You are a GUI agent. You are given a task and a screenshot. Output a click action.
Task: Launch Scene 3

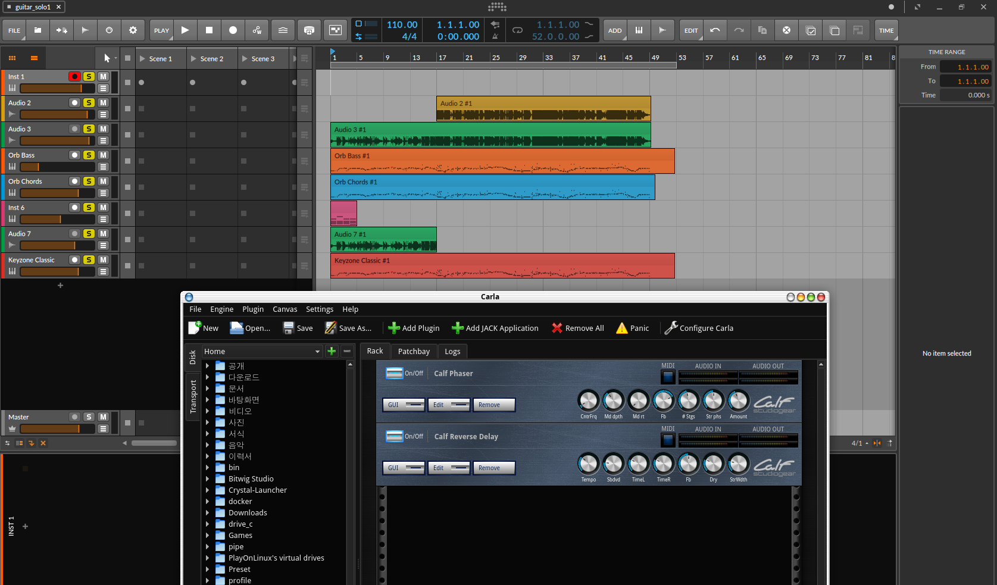pyautogui.click(x=245, y=59)
